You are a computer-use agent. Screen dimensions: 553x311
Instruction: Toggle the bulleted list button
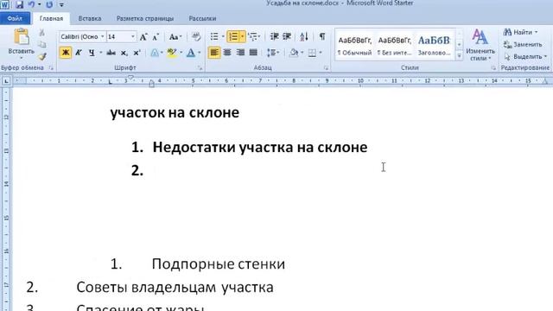click(x=214, y=36)
